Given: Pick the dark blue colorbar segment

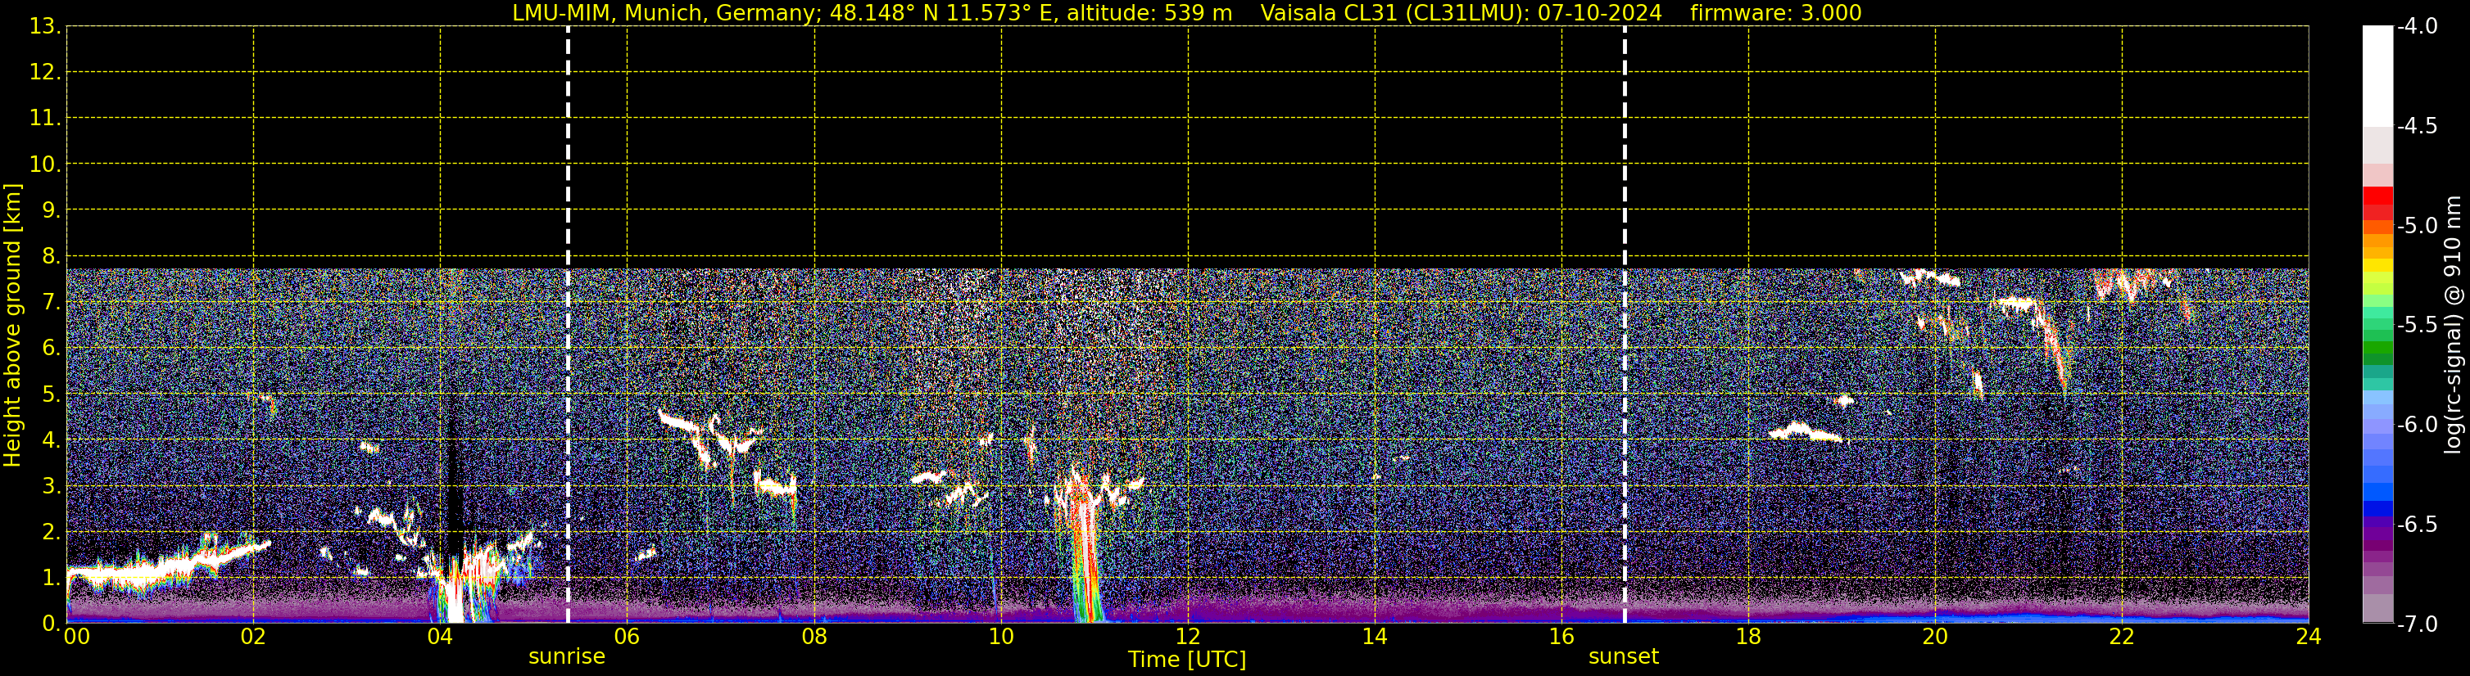Looking at the screenshot, I should click(2377, 508).
